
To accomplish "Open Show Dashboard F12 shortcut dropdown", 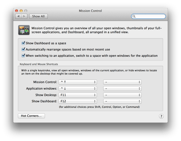I will pyautogui.click(x=78, y=101).
